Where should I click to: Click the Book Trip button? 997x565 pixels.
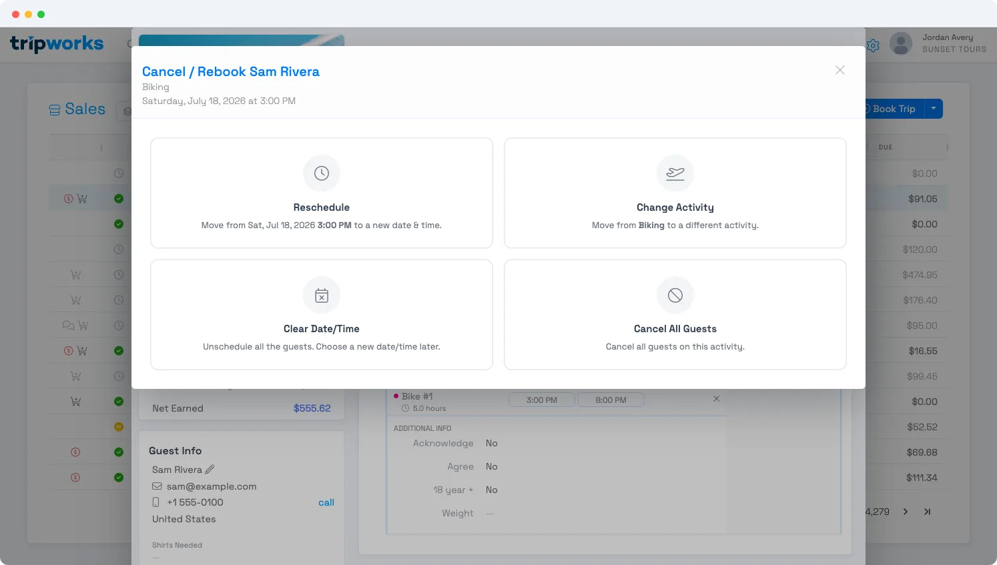point(894,109)
